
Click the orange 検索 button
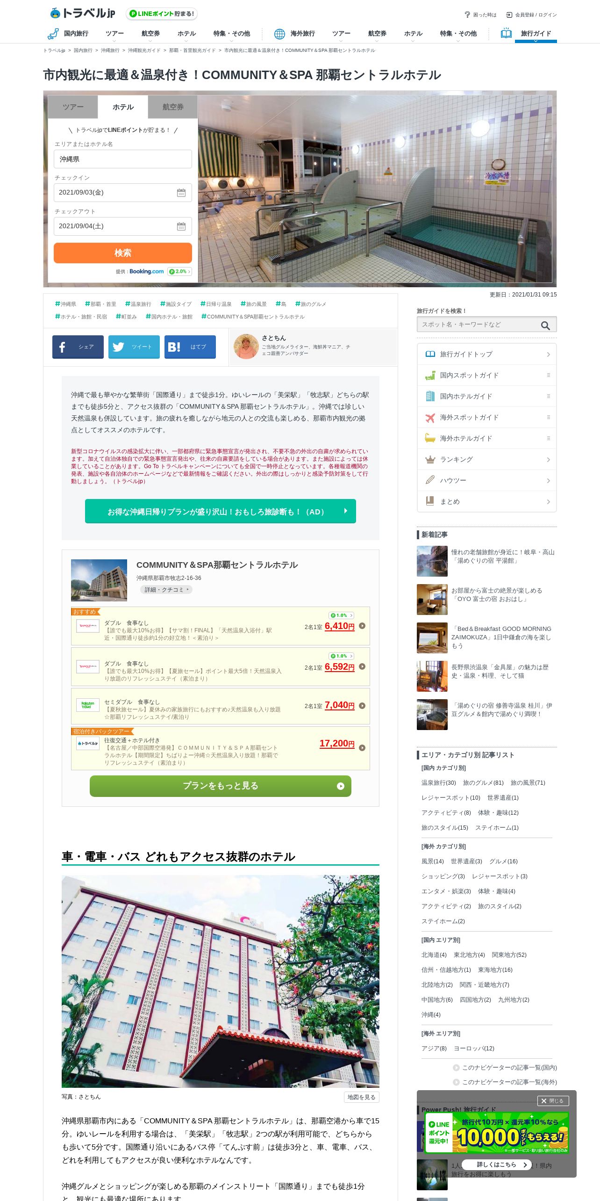(123, 253)
